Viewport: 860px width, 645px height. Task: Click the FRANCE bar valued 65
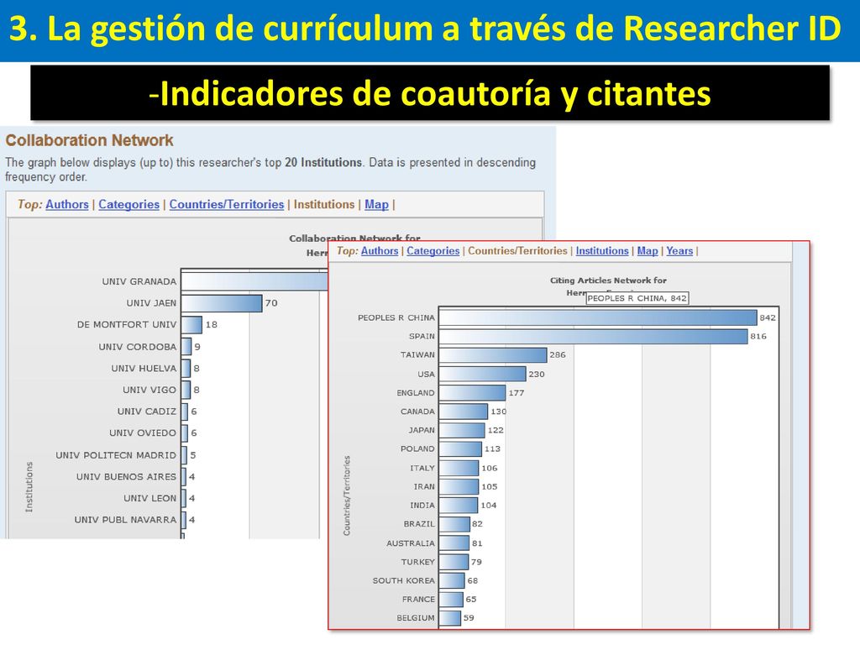pos(451,599)
